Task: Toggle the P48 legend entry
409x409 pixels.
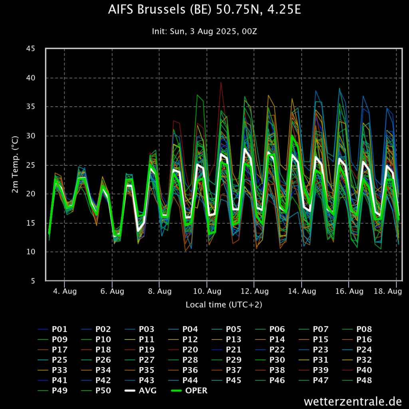Action: coord(357,380)
